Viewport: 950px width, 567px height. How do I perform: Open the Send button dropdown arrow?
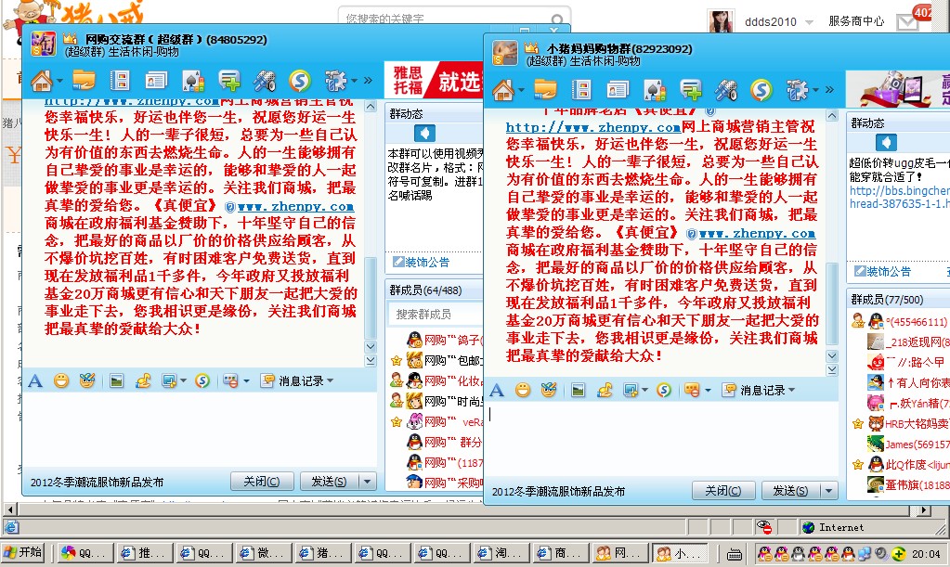826,491
